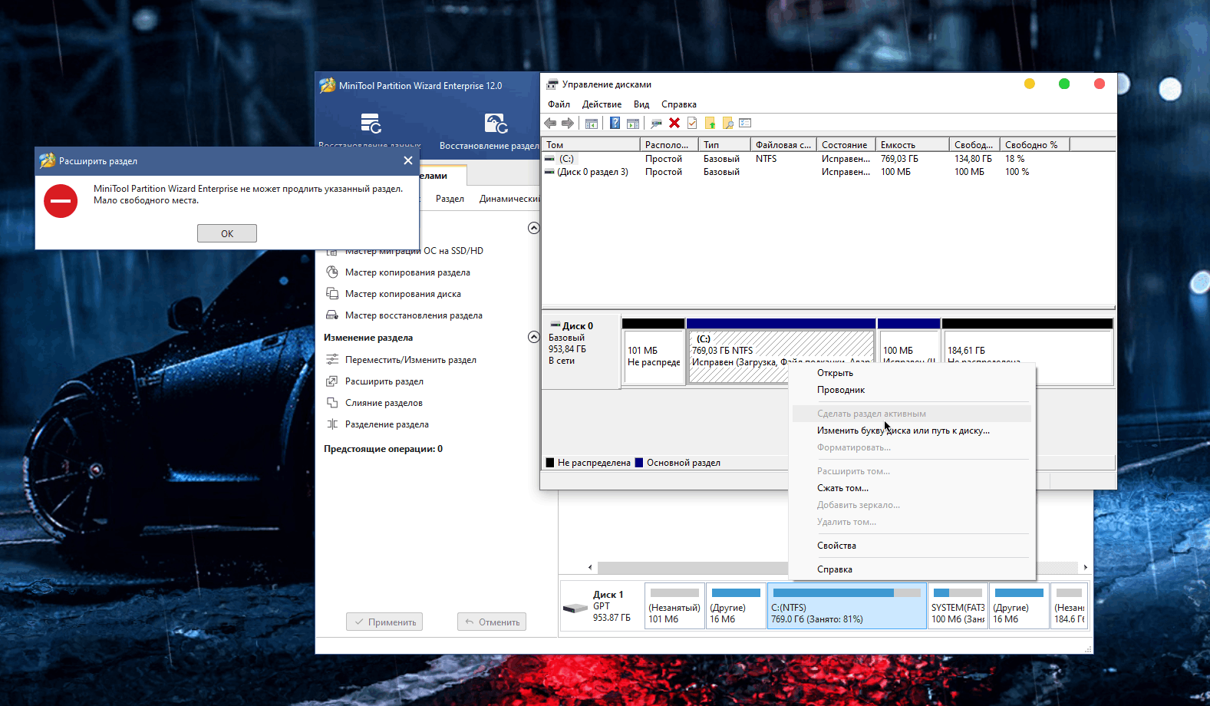Click the yellow page with magnifier icon

(x=727, y=123)
